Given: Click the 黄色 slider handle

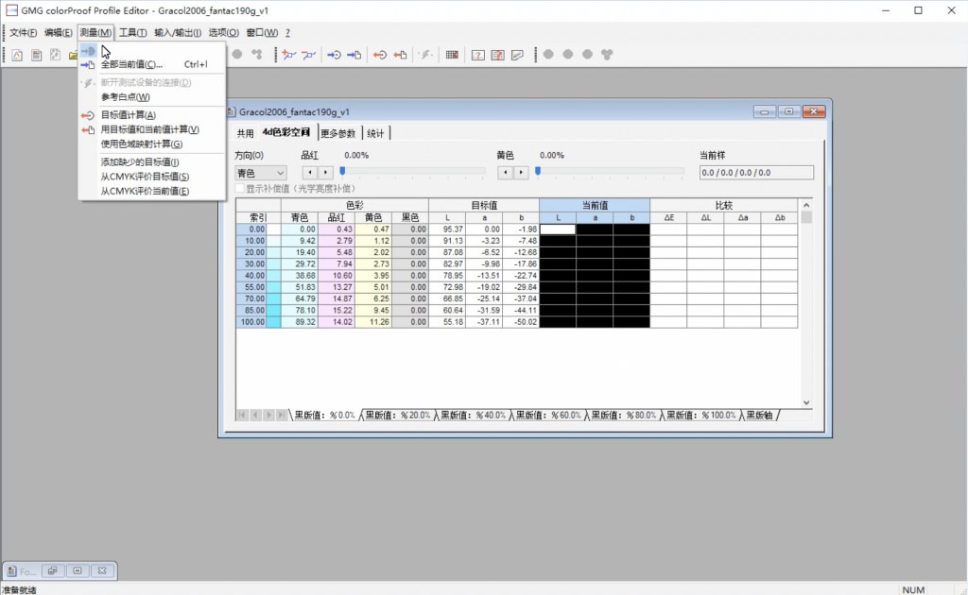Looking at the screenshot, I should tap(538, 171).
